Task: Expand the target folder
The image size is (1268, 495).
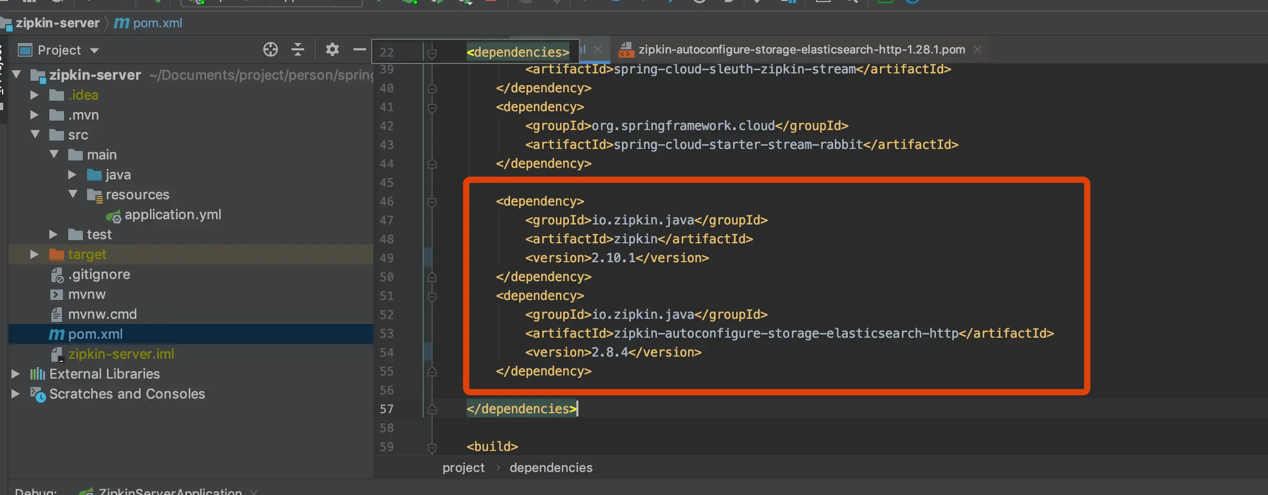Action: coord(34,254)
